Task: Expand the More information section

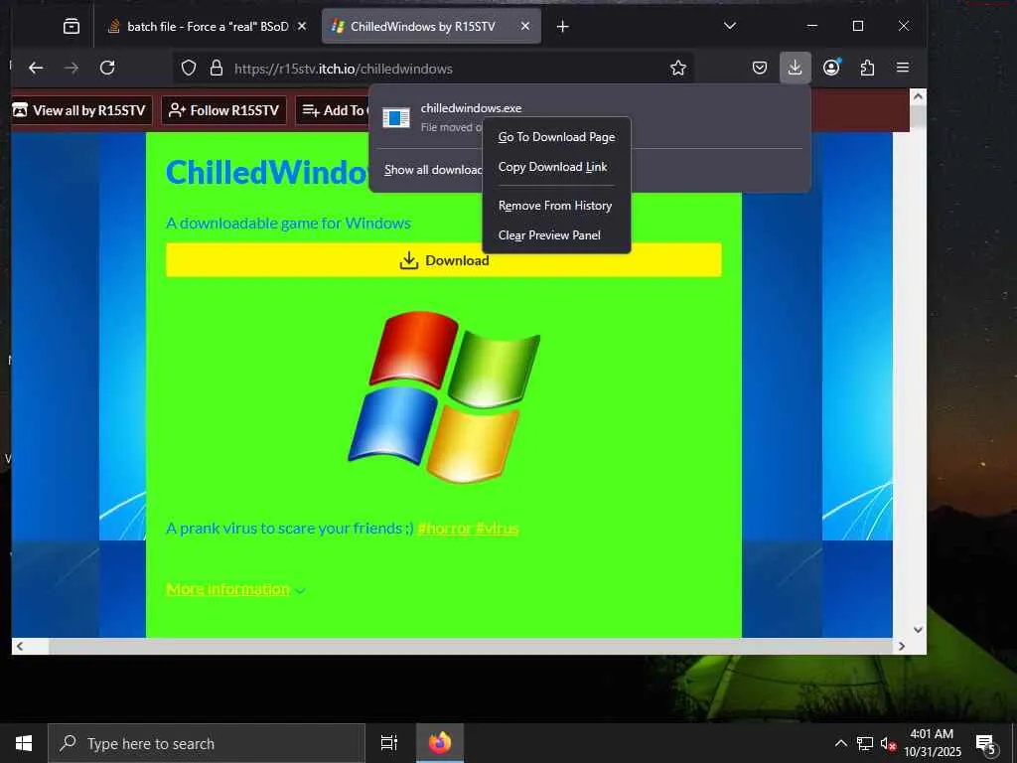Action: tap(235, 589)
